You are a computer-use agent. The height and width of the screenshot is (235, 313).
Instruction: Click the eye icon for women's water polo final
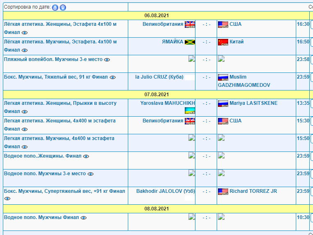(86, 156)
